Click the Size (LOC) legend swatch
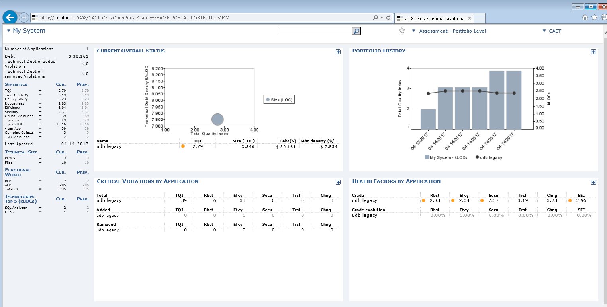Screen dimensions: 607x307 pos(268,100)
